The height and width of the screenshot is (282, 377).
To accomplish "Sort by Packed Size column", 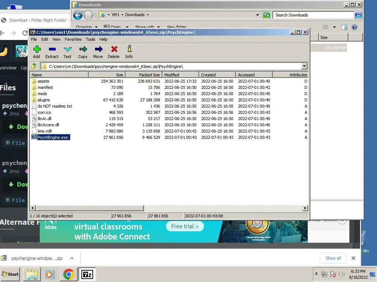I will pos(144,75).
